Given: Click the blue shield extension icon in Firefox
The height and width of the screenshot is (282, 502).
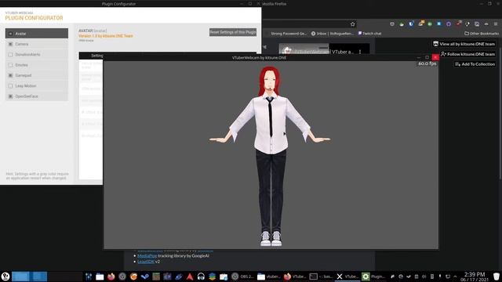Looking at the screenshot, I should click(411, 24).
